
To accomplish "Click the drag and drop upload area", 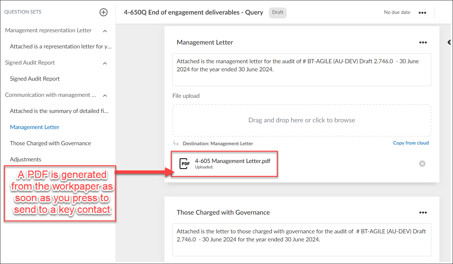I will point(302,120).
